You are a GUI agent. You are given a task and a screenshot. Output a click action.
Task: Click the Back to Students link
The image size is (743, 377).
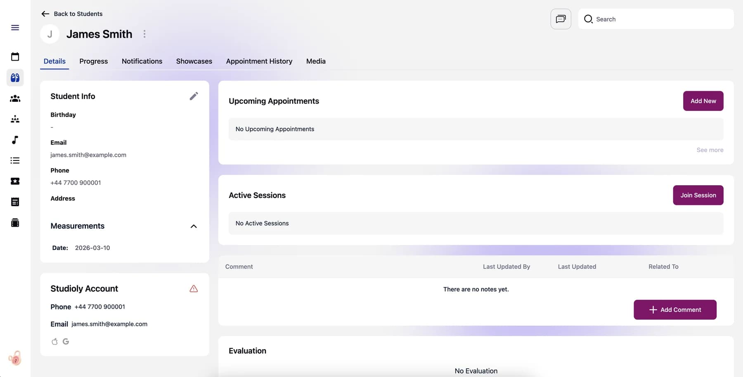(x=78, y=14)
